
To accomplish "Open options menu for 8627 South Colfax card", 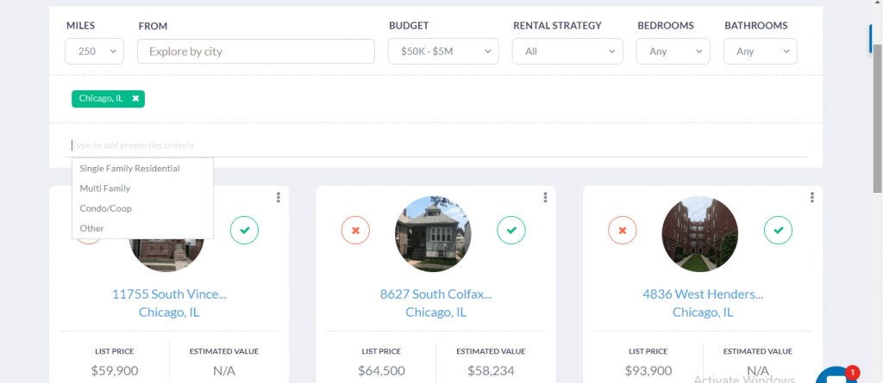I will click(546, 198).
